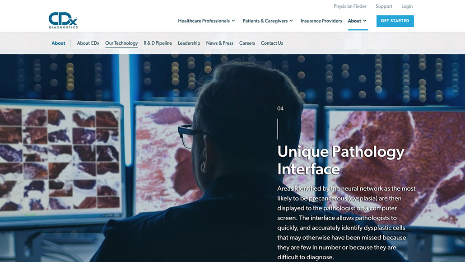The height and width of the screenshot is (262, 465).
Task: Click the Healthcare Professionals chevron icon
Action: pos(233,21)
